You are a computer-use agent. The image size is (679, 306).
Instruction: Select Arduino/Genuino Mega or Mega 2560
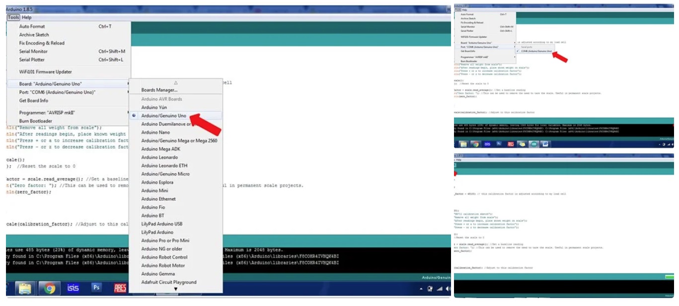176,140
